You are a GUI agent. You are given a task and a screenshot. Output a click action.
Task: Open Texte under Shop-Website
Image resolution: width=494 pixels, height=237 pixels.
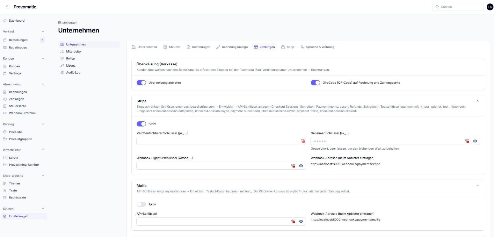tap(13, 190)
